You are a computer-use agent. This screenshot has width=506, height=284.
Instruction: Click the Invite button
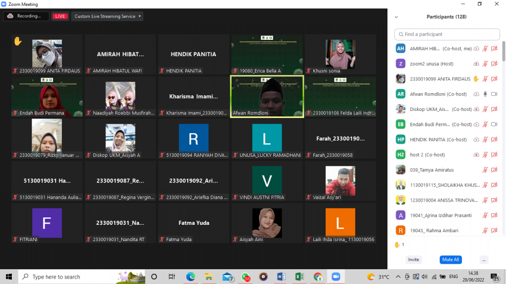pyautogui.click(x=414, y=259)
